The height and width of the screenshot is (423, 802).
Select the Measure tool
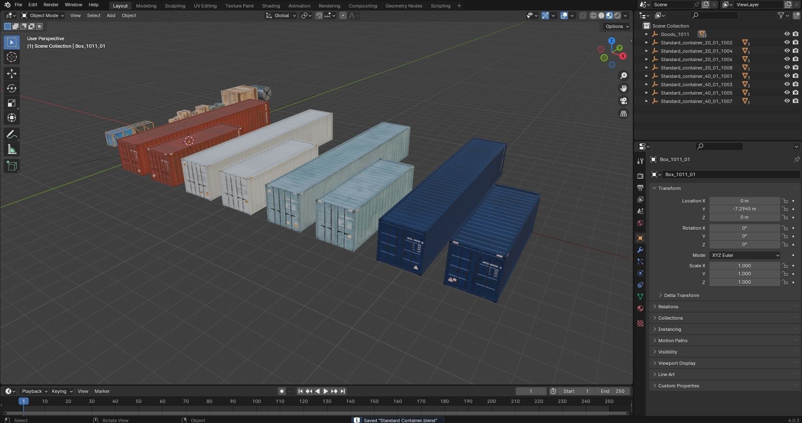[12, 149]
